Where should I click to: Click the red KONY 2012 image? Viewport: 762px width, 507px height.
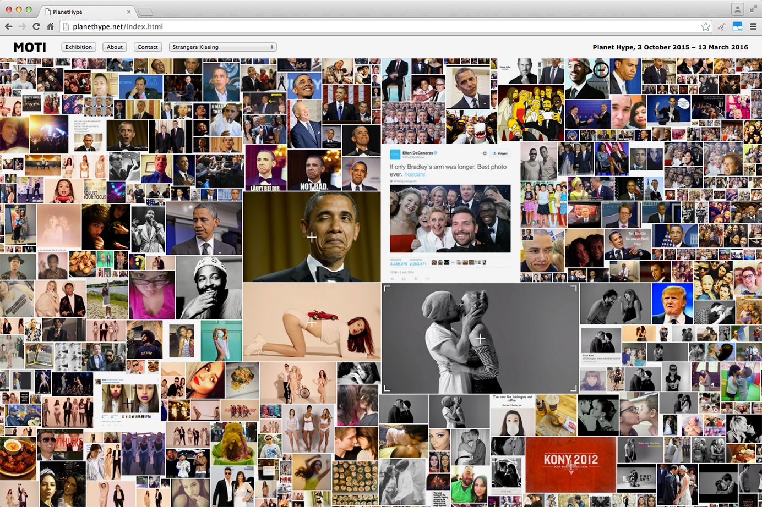click(x=570, y=464)
